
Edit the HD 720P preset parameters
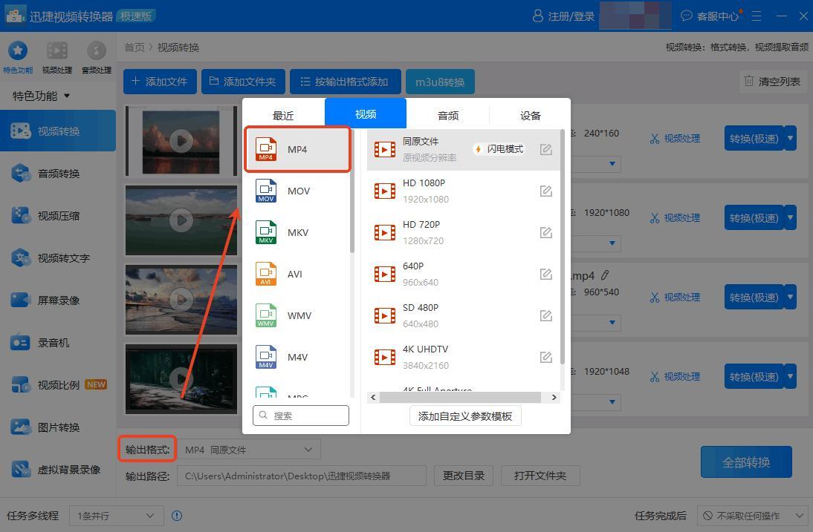point(545,232)
